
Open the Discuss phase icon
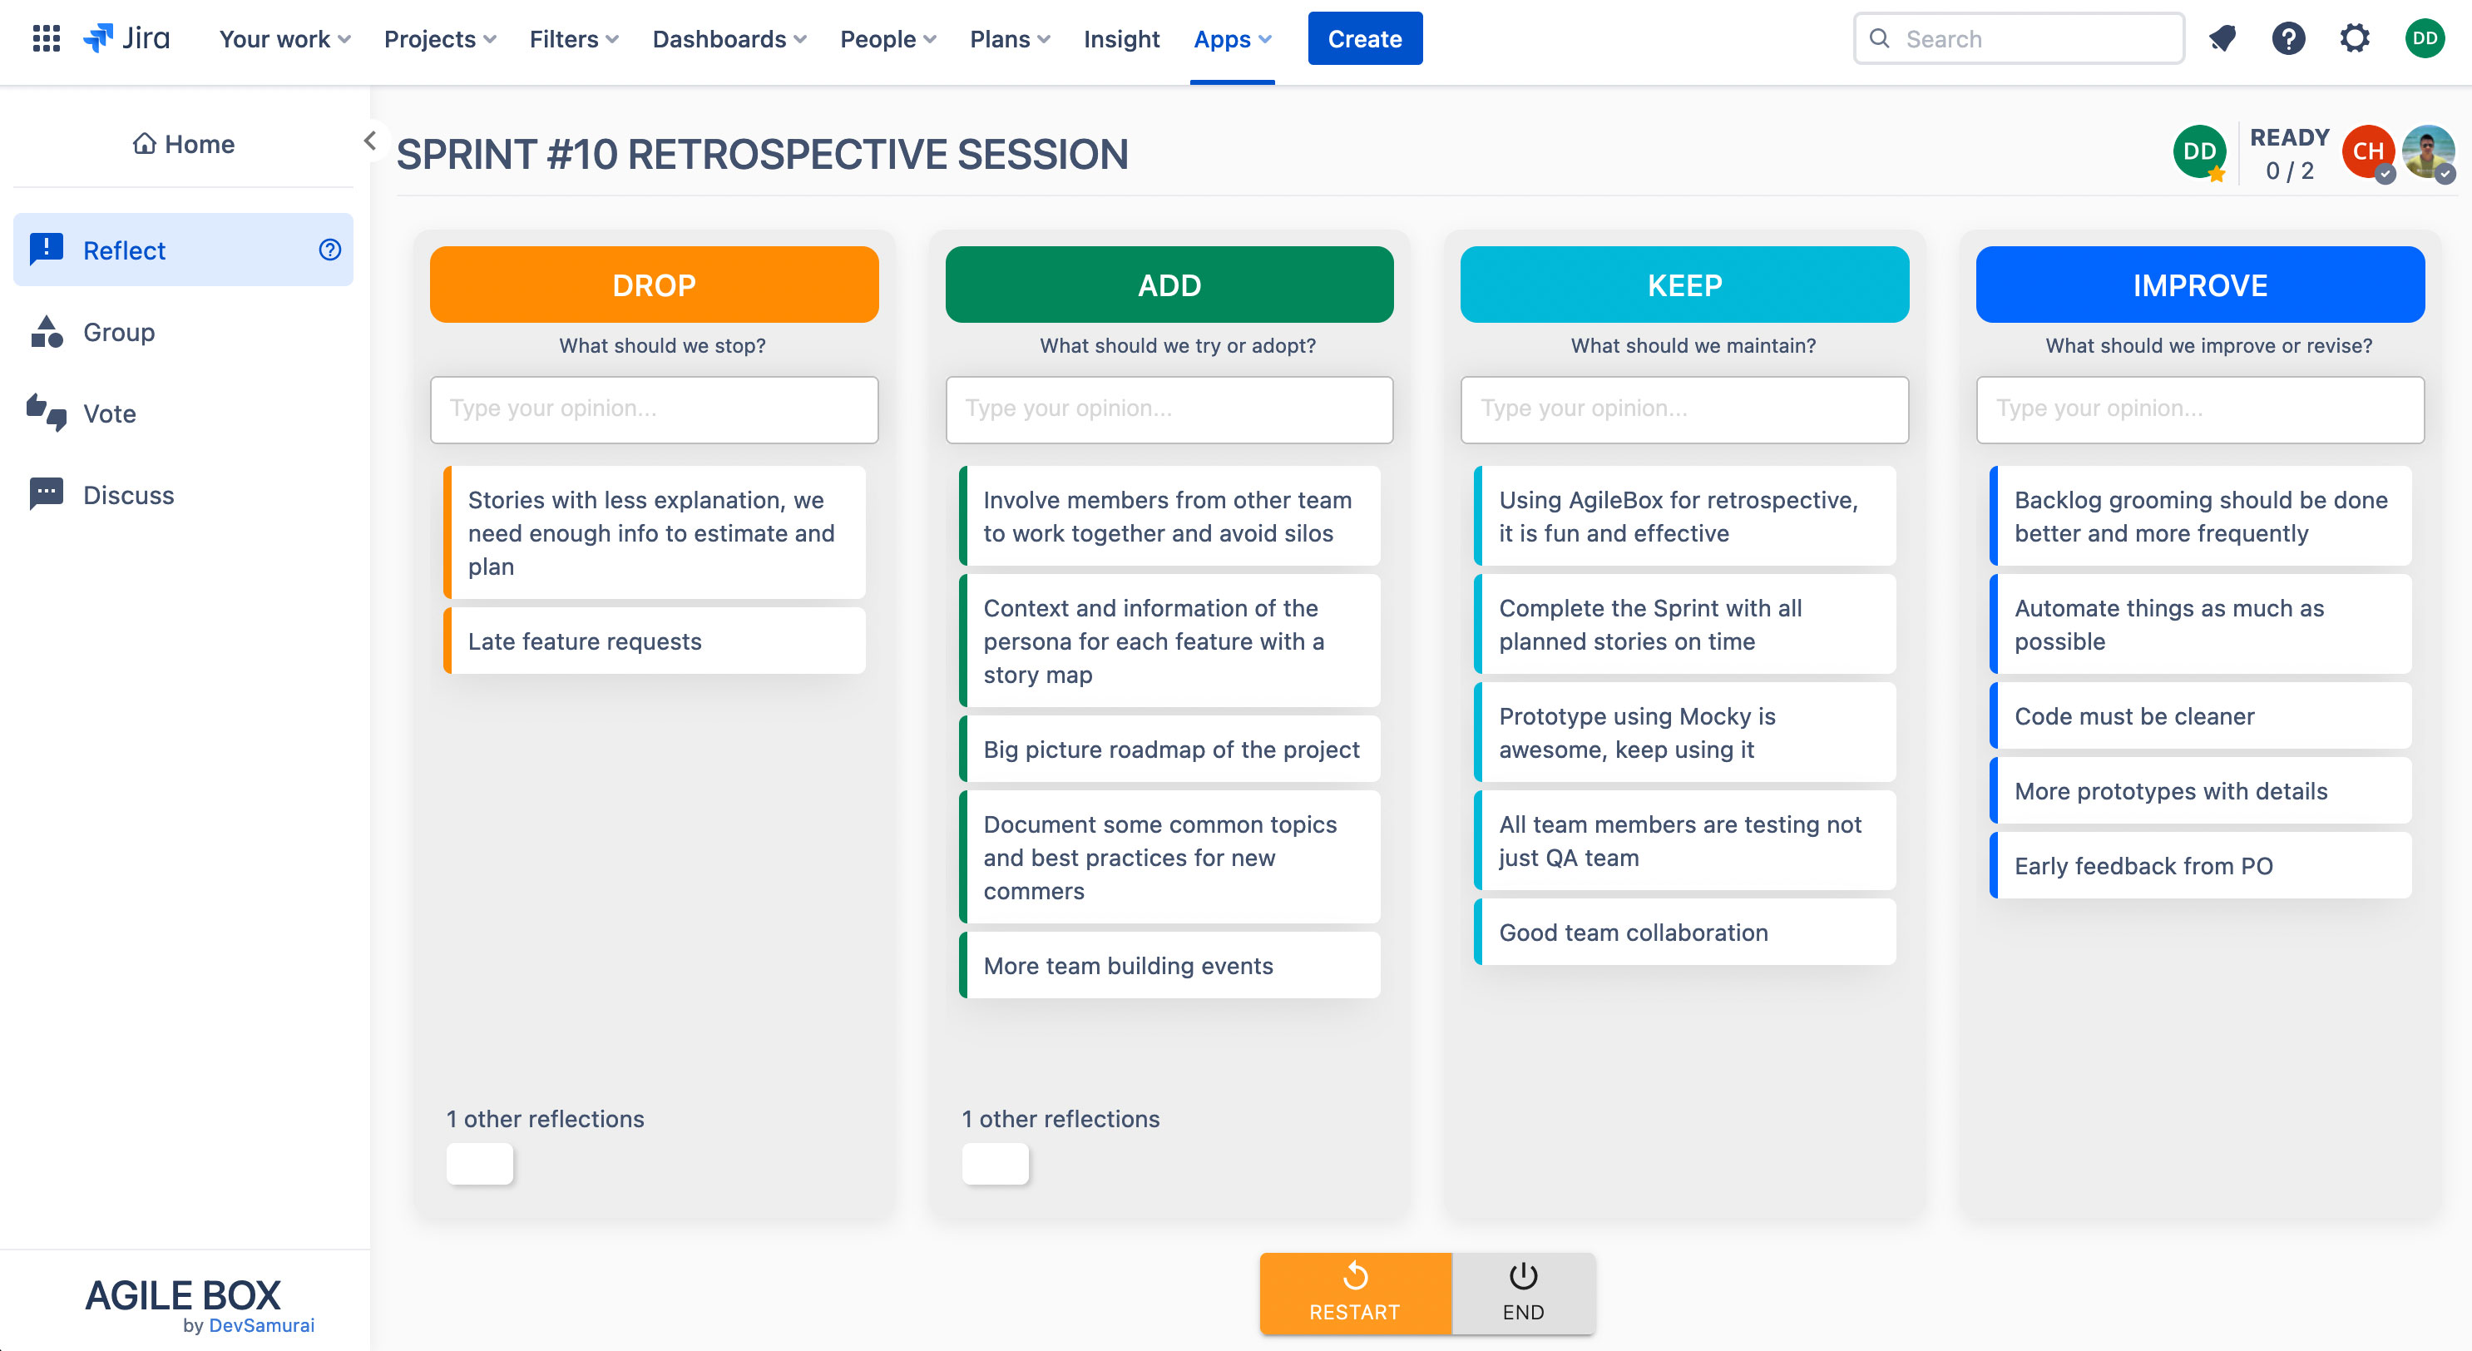click(46, 493)
